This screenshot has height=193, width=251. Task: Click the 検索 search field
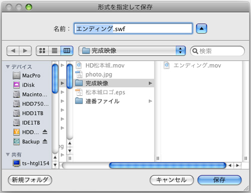click(217, 51)
